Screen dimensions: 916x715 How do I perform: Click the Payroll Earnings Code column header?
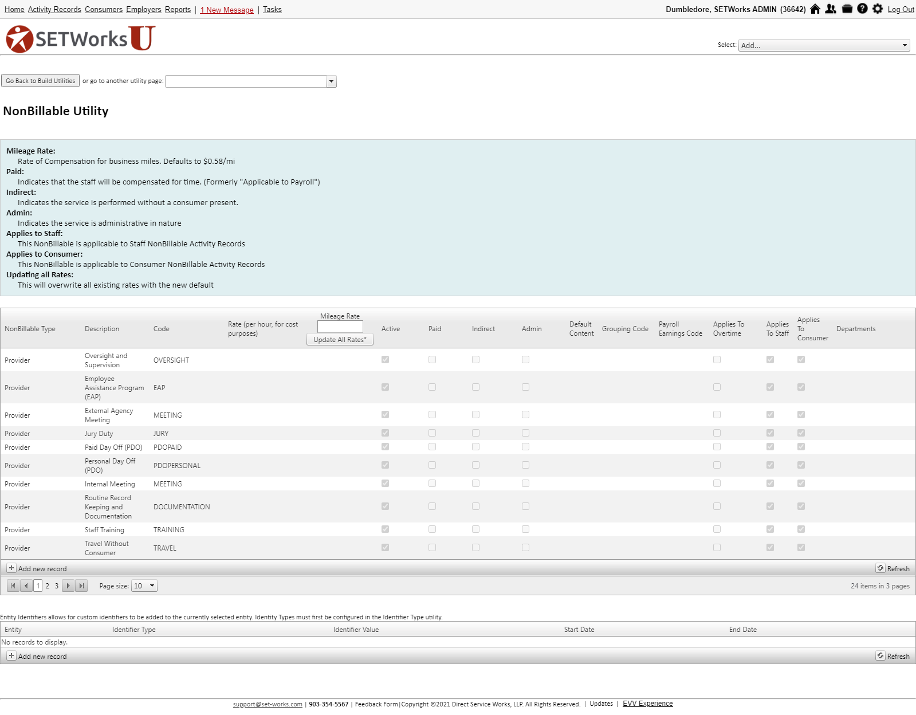coord(680,329)
